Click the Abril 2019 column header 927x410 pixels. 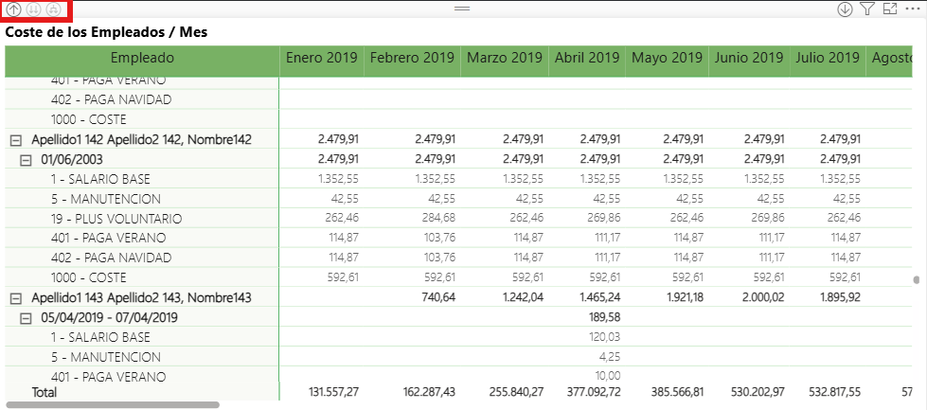tap(585, 59)
